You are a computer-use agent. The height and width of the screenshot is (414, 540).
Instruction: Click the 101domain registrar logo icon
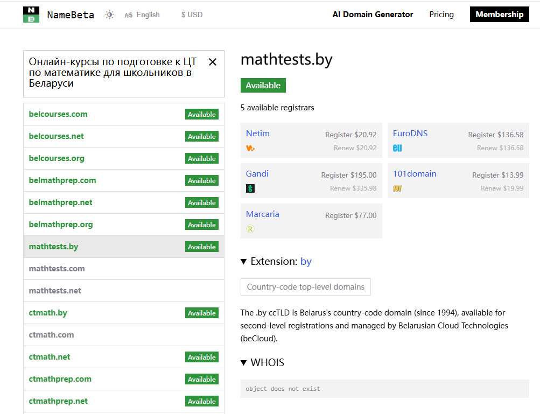coord(397,188)
